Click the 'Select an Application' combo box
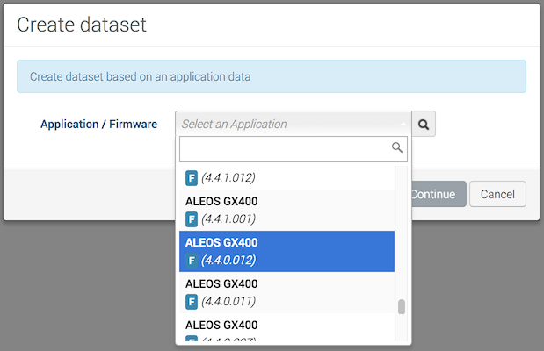The height and width of the screenshot is (351, 544). click(x=288, y=125)
